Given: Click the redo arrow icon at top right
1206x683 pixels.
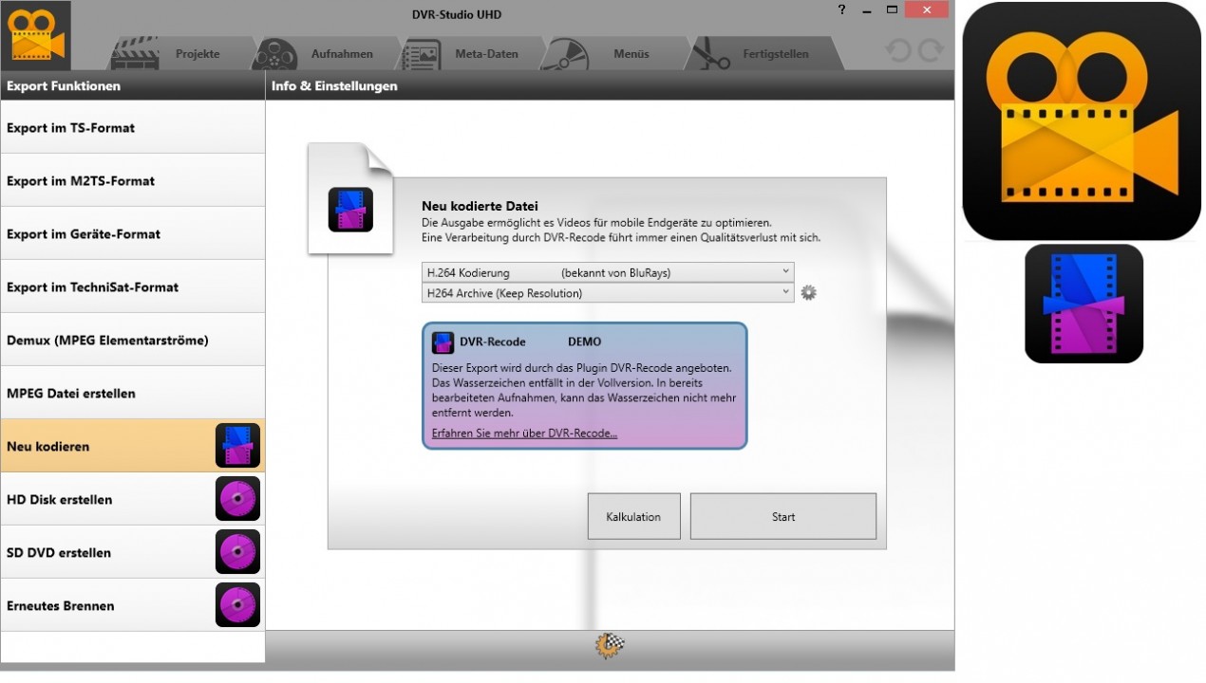Looking at the screenshot, I should 931,50.
